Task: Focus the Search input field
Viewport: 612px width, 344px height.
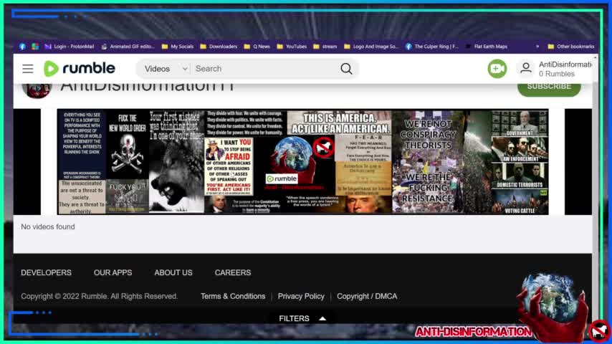Action: 265,69
